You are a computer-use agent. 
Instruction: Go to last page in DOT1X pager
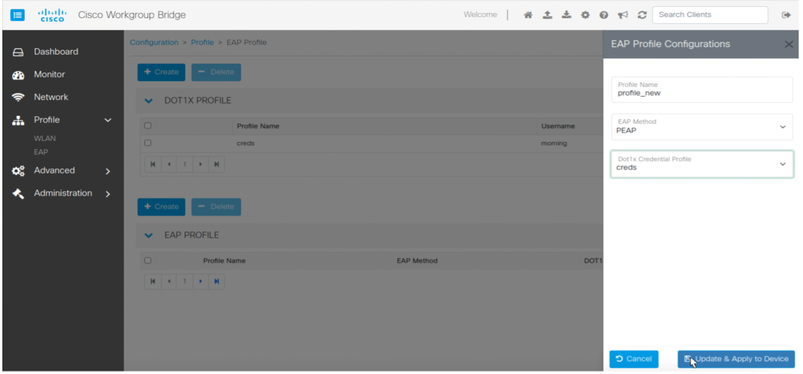pos(216,164)
